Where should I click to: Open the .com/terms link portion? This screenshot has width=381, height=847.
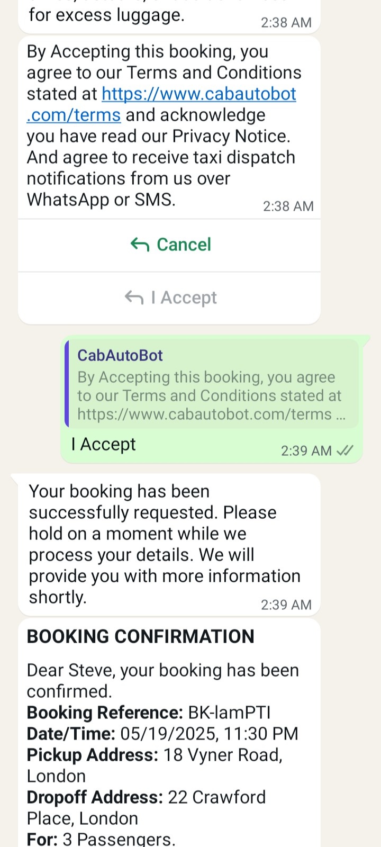[74, 115]
